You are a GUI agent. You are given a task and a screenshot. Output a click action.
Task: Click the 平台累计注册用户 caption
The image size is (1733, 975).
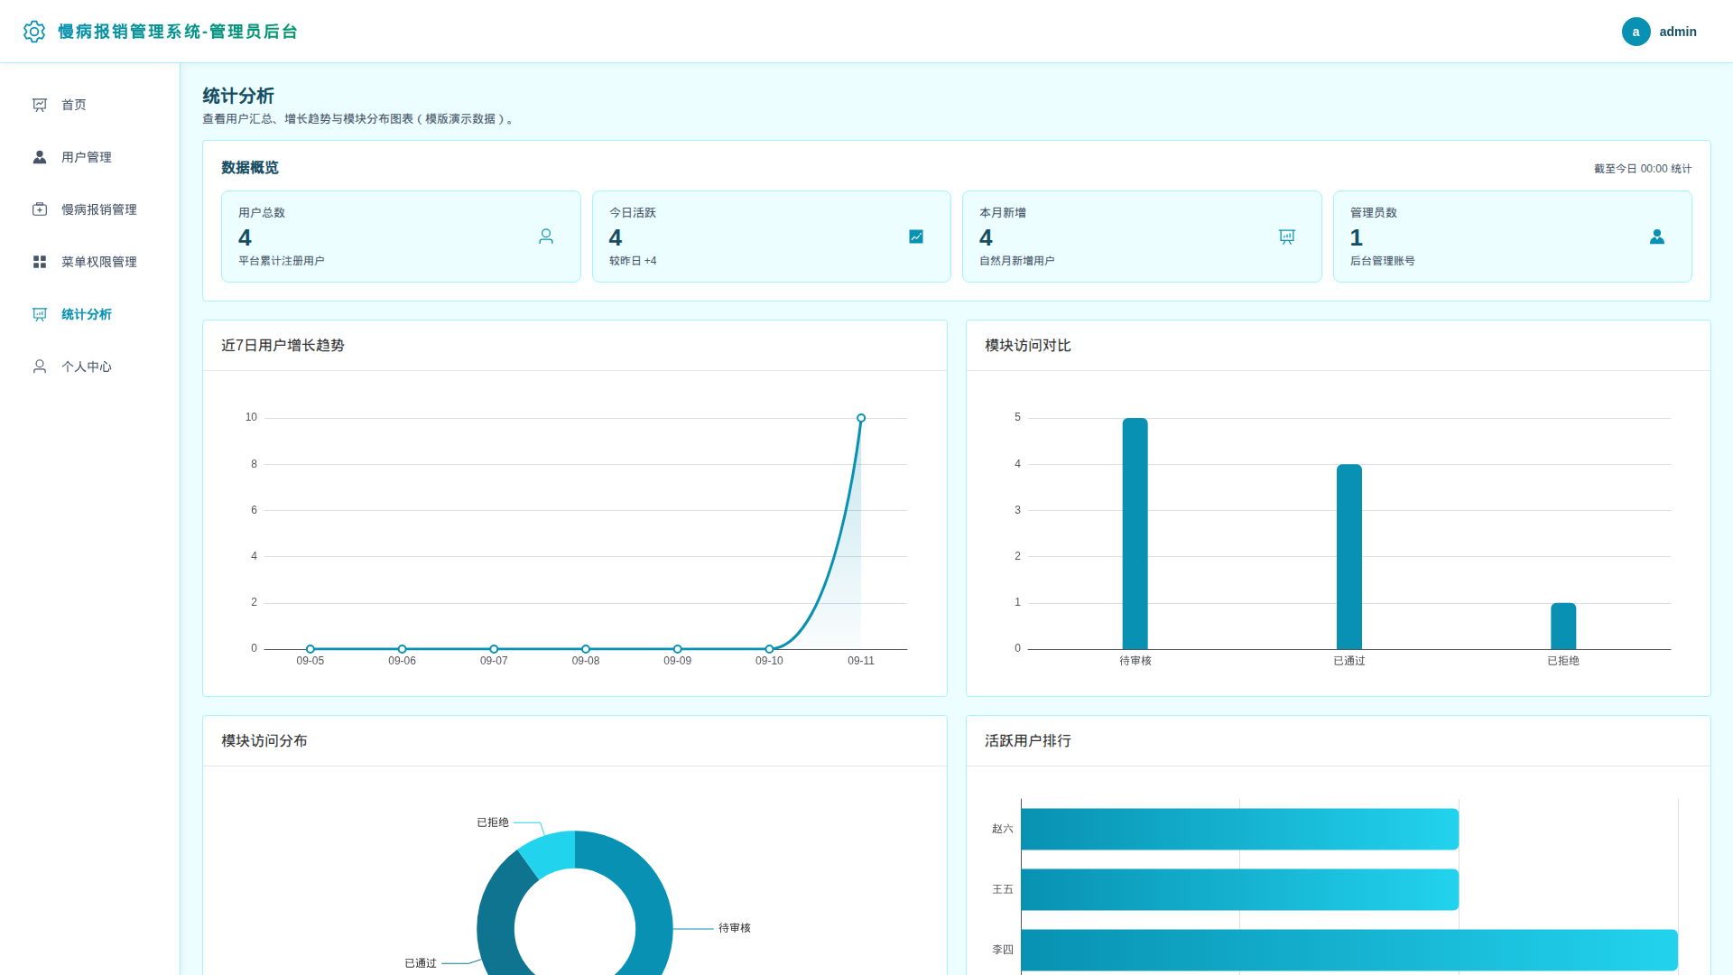pos(282,261)
